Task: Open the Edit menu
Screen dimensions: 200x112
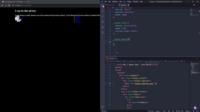Action: pyautogui.click(x=109, y=2)
